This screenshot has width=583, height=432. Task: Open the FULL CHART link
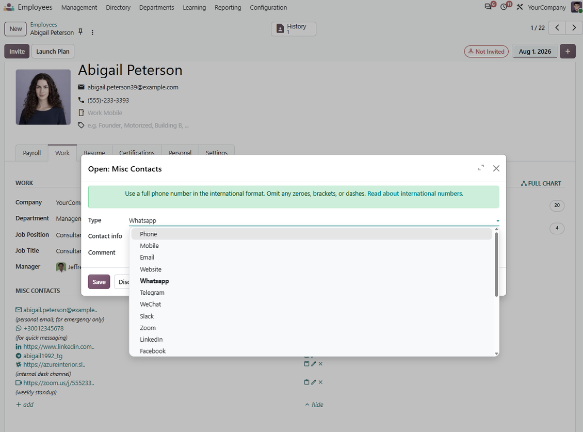click(x=541, y=183)
